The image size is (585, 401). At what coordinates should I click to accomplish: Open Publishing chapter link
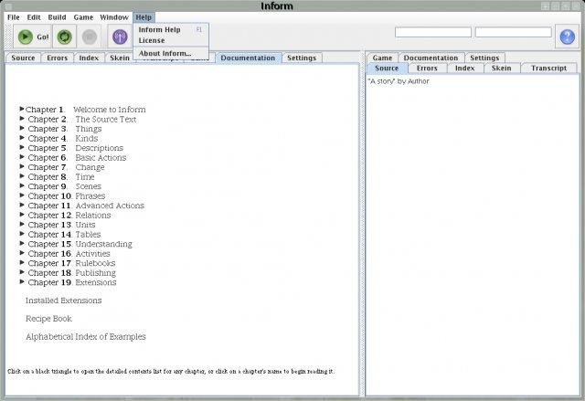point(95,273)
